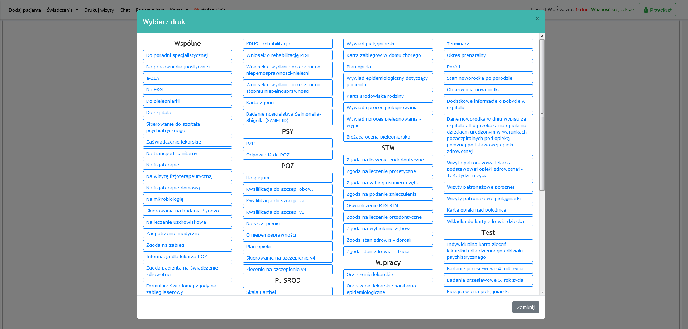Click the Przedłuż session button

click(x=657, y=10)
